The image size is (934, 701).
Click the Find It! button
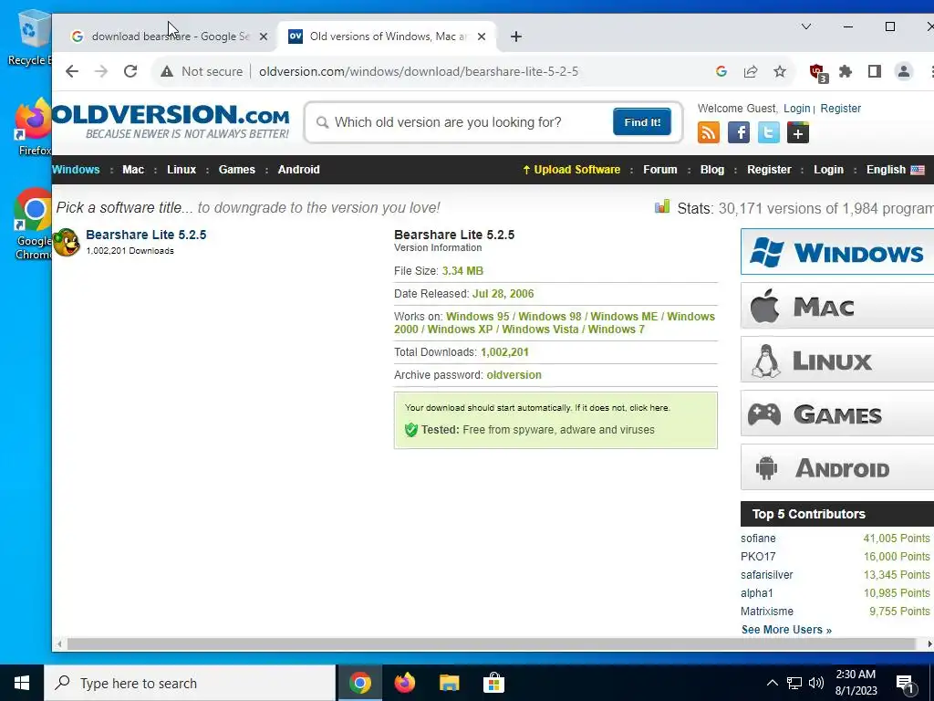pyautogui.click(x=642, y=121)
